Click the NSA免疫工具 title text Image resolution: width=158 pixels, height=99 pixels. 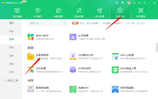click(128, 68)
